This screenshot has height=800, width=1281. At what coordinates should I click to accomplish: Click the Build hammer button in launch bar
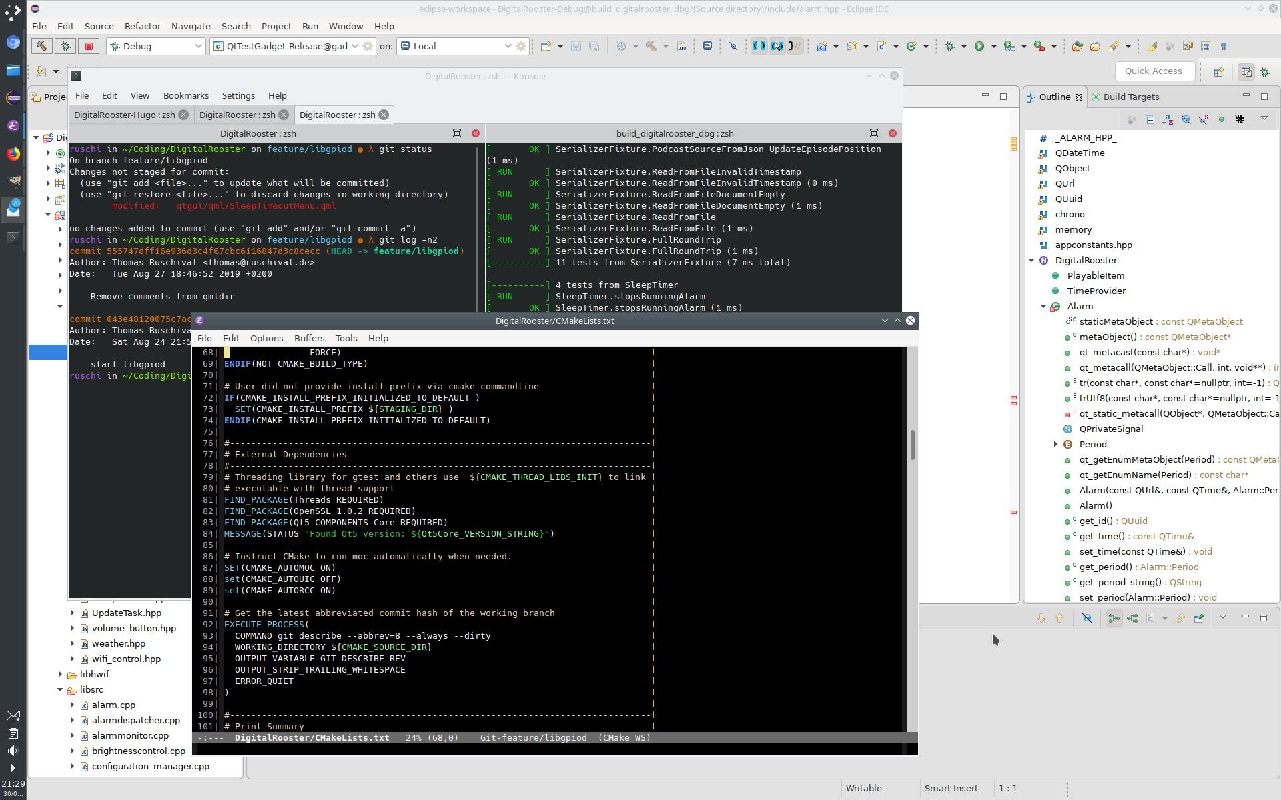tap(41, 46)
